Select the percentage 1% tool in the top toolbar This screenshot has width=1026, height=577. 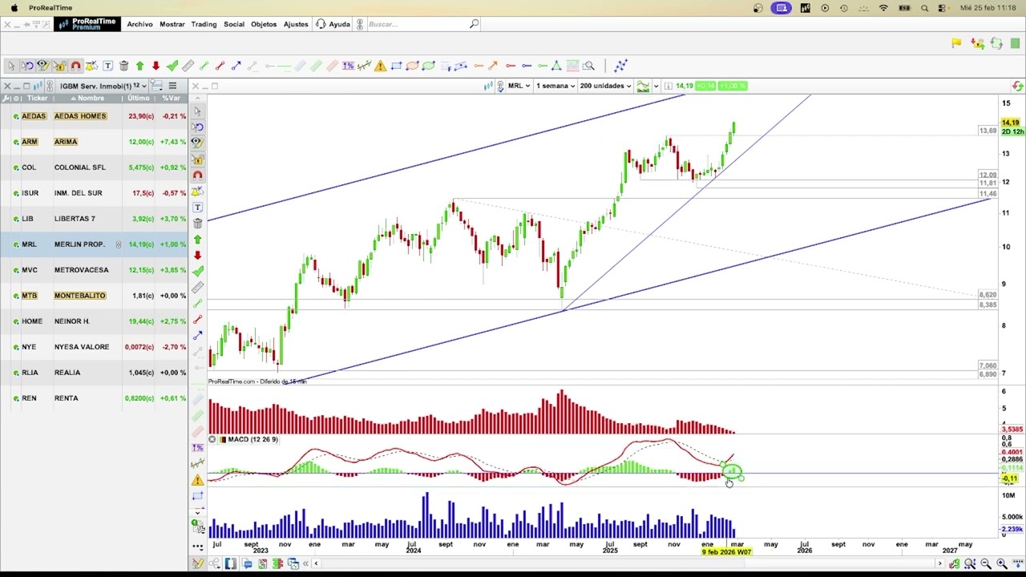tap(348, 66)
